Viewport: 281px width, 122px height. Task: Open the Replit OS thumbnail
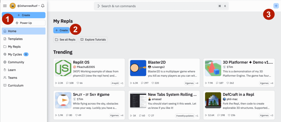pos(63,68)
